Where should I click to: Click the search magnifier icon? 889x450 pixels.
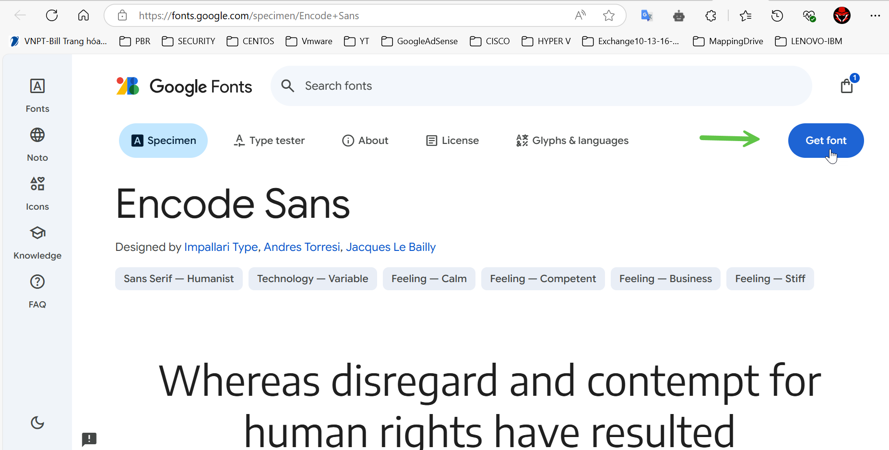[x=288, y=86]
